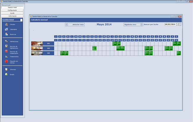193x122 pixels.
Task: Click the Reservas icon in sidebar
Action: 7,34
